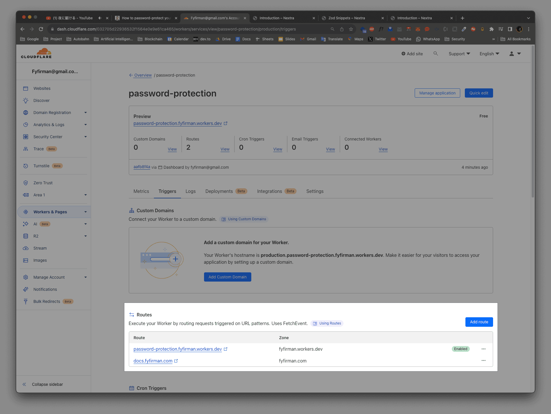Open Zero Trust section
This screenshot has height=414, width=551.
[43, 183]
